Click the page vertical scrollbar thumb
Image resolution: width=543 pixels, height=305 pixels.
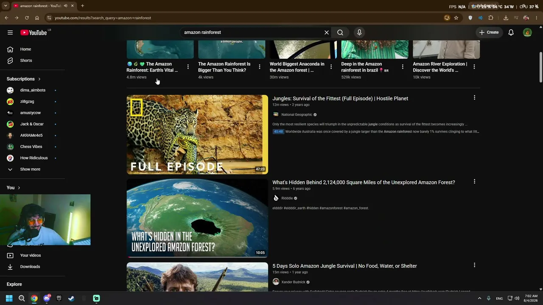pyautogui.click(x=540, y=67)
